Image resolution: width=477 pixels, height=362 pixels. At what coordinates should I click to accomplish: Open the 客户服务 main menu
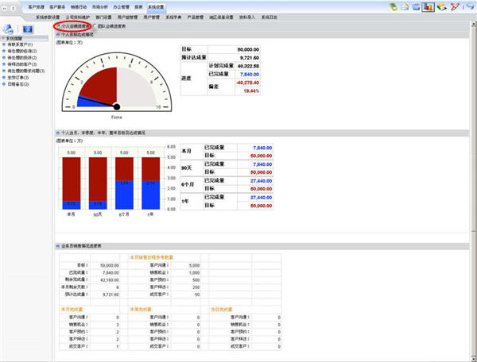tap(57, 7)
